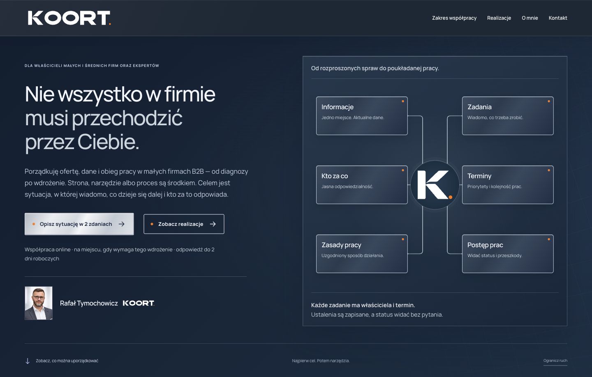Click 'Od rozproszonych spraw do poukładanej pracy.' caption

[x=375, y=68]
